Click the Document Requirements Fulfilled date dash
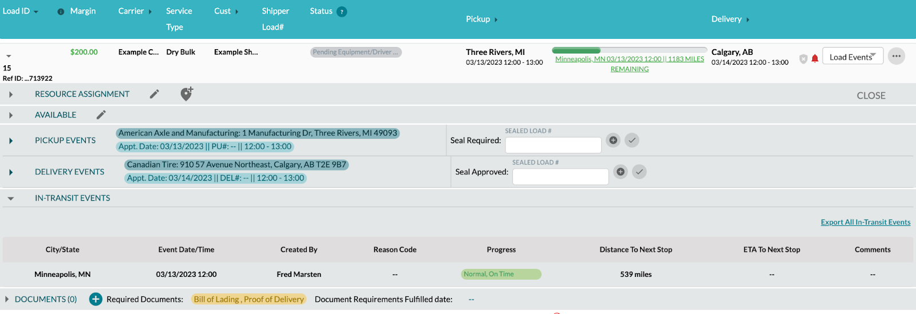The height and width of the screenshot is (314, 916). coord(471,299)
